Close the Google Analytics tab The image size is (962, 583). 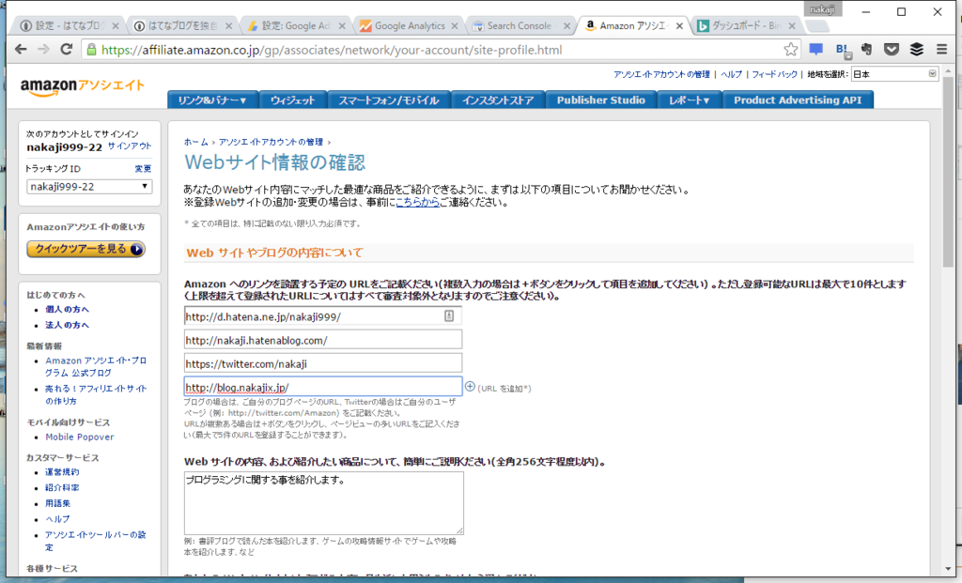point(455,25)
